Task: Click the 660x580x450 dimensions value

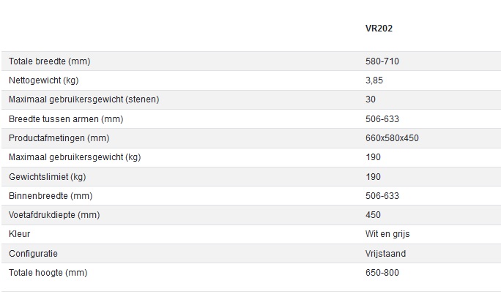Action: [392, 138]
